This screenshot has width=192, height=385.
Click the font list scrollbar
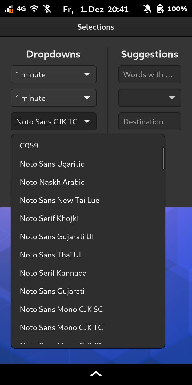pos(163,158)
